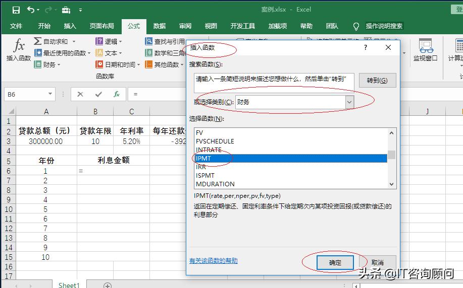Select FVSCHEDULE in the function list
The image size is (463, 288).
(x=291, y=141)
